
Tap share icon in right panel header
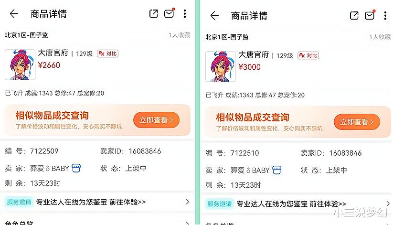(354, 16)
